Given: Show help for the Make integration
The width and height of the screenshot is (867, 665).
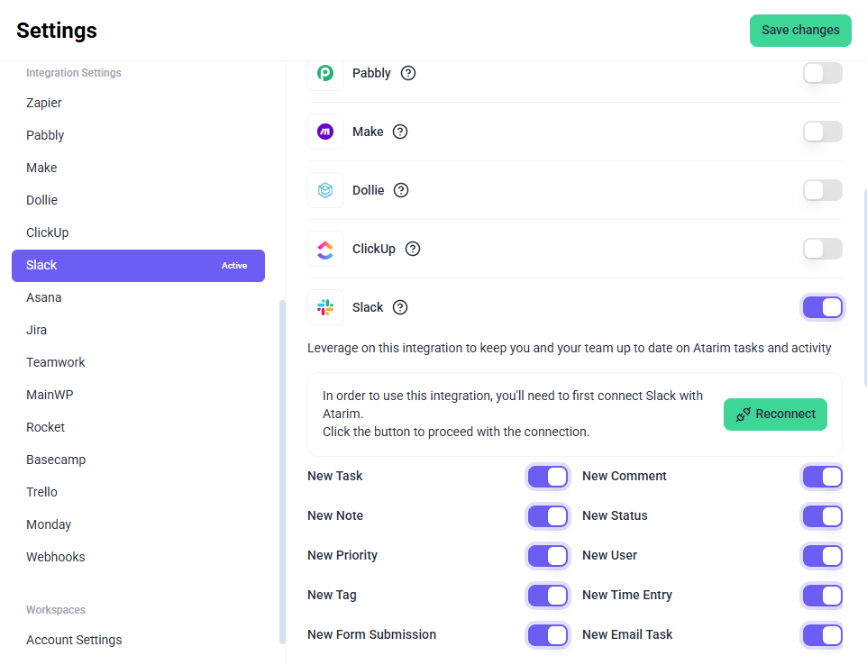Looking at the screenshot, I should click(x=400, y=132).
